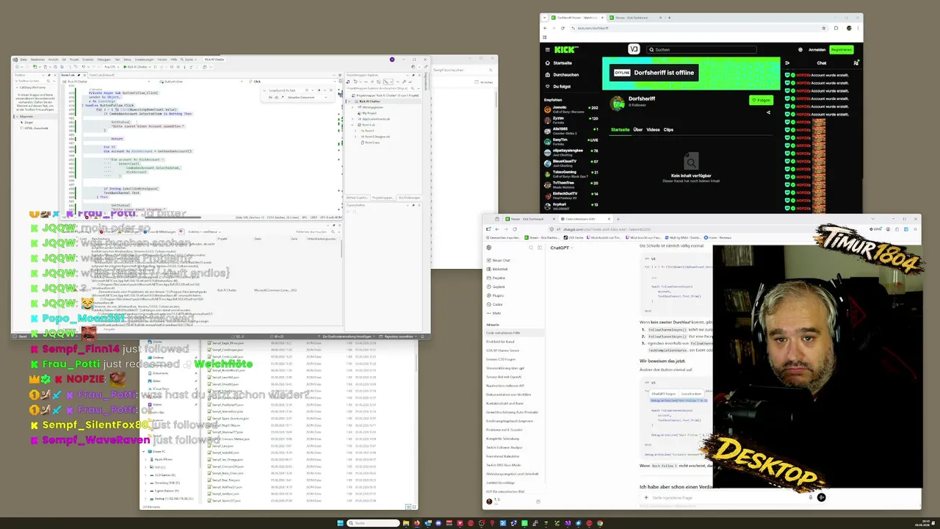940x529 pixels.
Task: Click the Windows Start button on taskbar
Action: (x=340, y=523)
